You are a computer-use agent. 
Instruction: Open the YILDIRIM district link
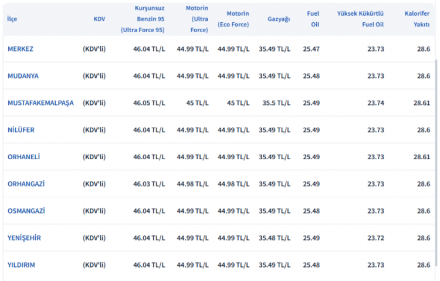point(21,265)
